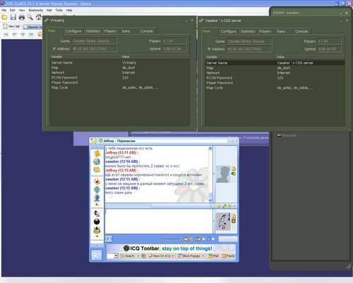The width and height of the screenshot is (353, 283).
Task: Open the ICQ Toolbar search combo dropdown
Action: click(x=116, y=256)
